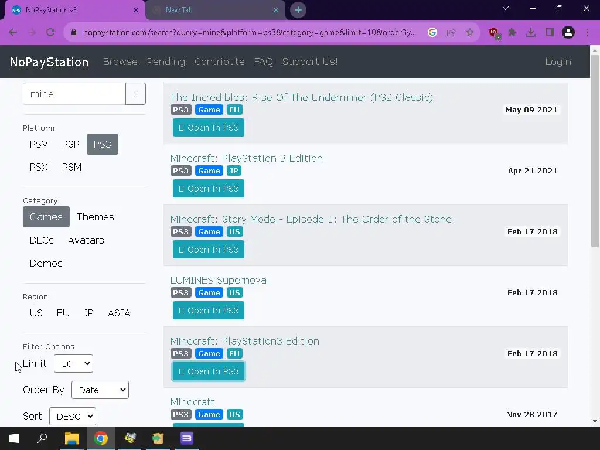Click Login in navbar
Image resolution: width=600 pixels, height=450 pixels.
pos(558,62)
